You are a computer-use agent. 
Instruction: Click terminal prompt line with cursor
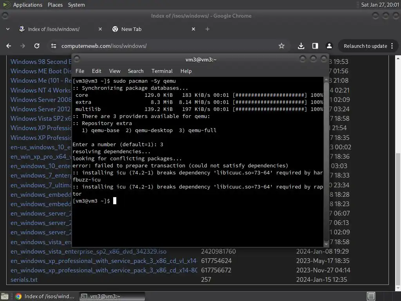click(95, 201)
